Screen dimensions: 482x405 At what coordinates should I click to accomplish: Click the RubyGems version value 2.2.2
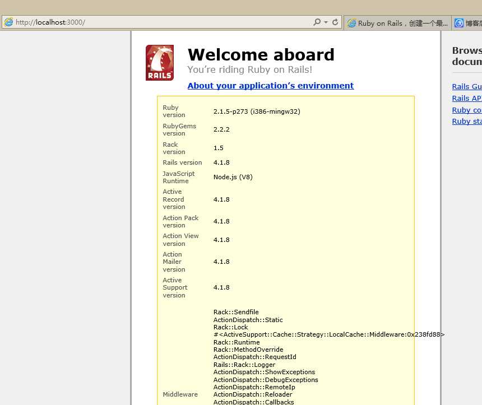(x=221, y=129)
